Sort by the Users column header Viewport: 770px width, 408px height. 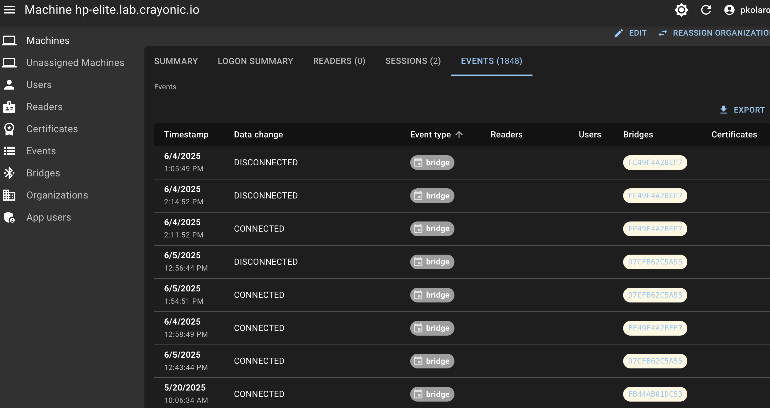590,135
